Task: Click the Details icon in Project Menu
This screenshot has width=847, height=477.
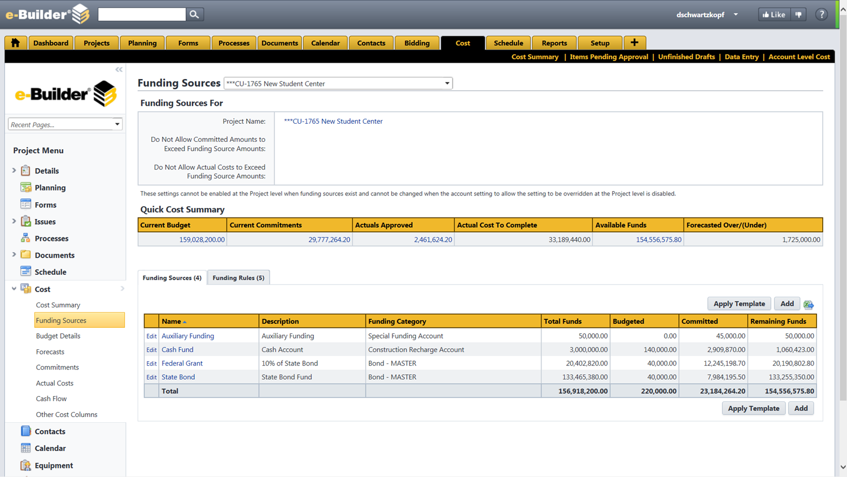Action: (26, 171)
